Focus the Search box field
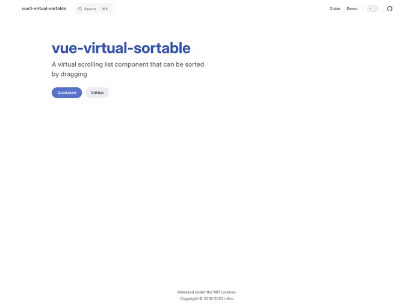Image resolution: width=414 pixels, height=308 pixels. pyautogui.click(x=94, y=9)
